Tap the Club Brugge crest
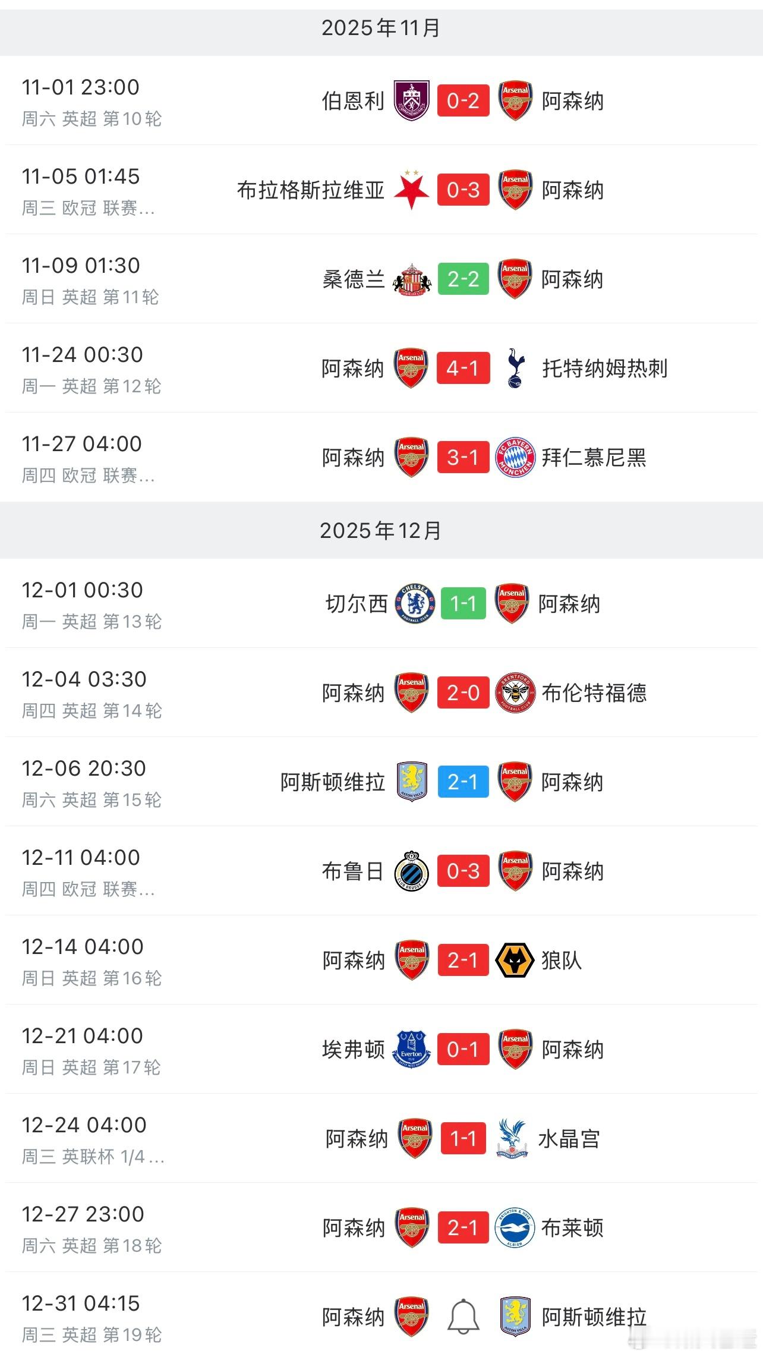This screenshot has height=1357, width=763. [411, 871]
